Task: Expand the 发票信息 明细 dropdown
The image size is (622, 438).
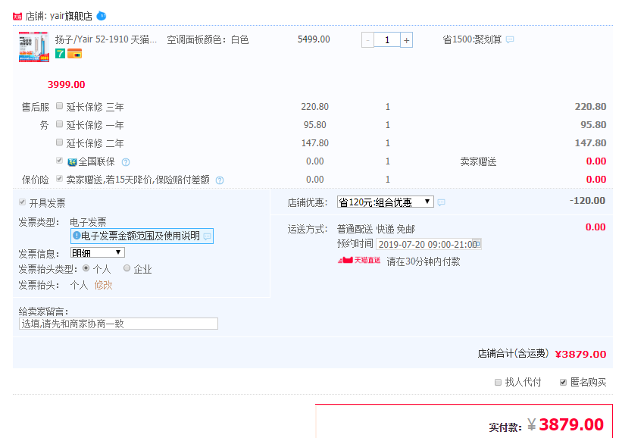Action: pyautogui.click(x=98, y=253)
